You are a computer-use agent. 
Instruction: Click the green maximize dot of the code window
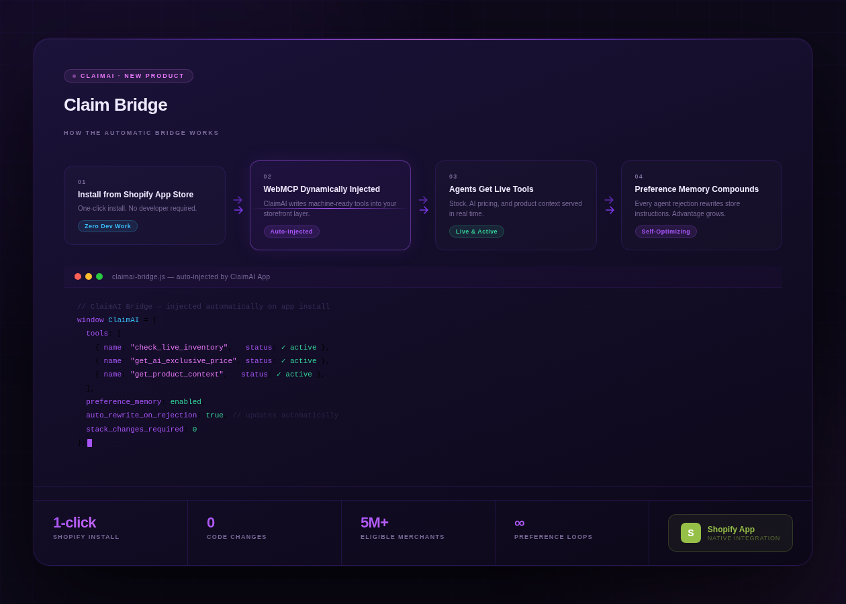(99, 276)
